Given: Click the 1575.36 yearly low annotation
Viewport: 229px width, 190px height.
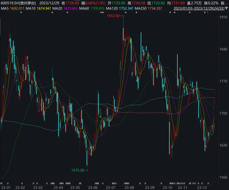Looking at the screenshot, I should (77, 170).
